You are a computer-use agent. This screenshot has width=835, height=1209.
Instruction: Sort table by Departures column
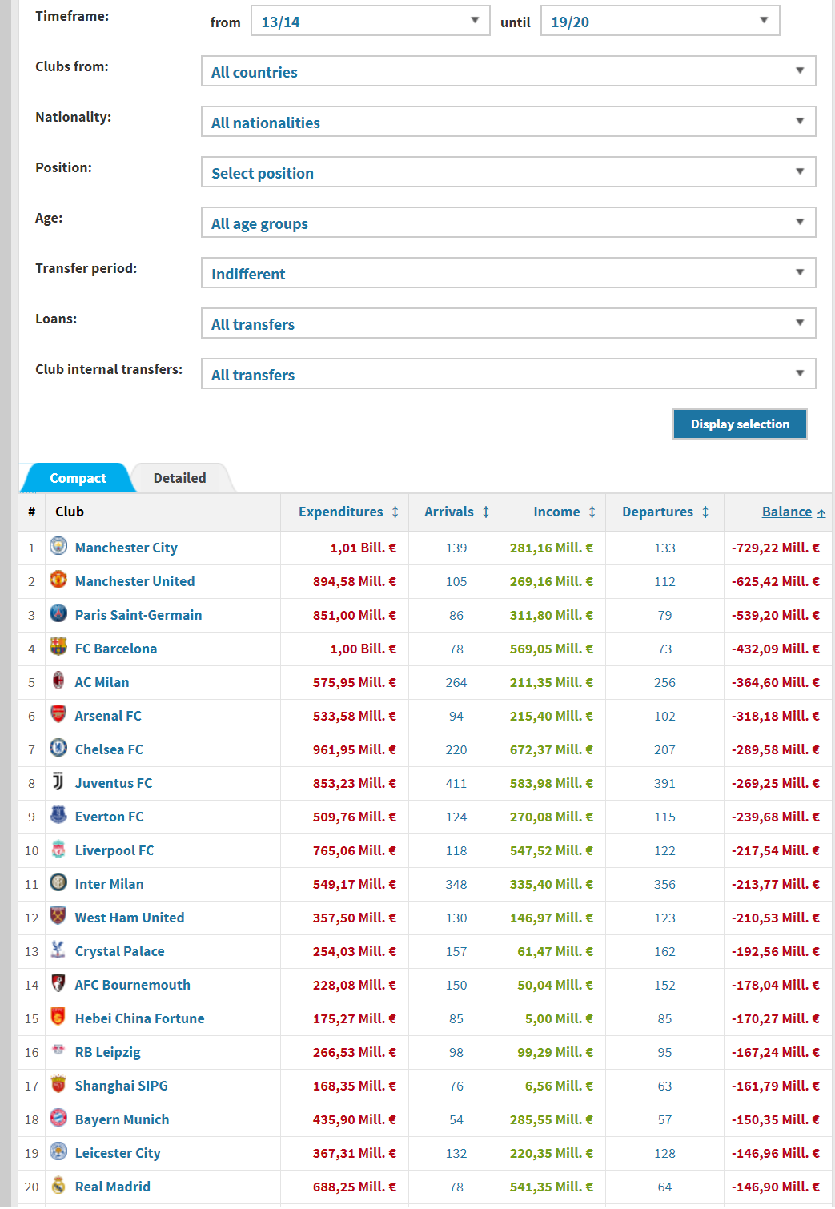(665, 512)
